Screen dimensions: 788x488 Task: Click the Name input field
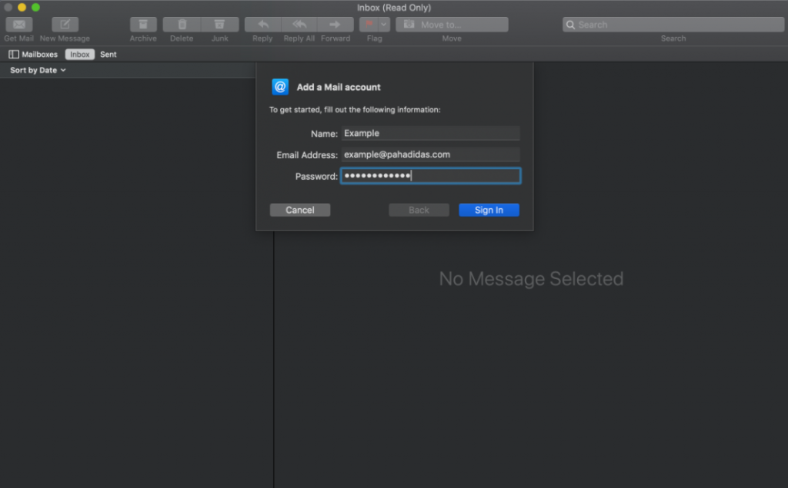pyautogui.click(x=430, y=134)
